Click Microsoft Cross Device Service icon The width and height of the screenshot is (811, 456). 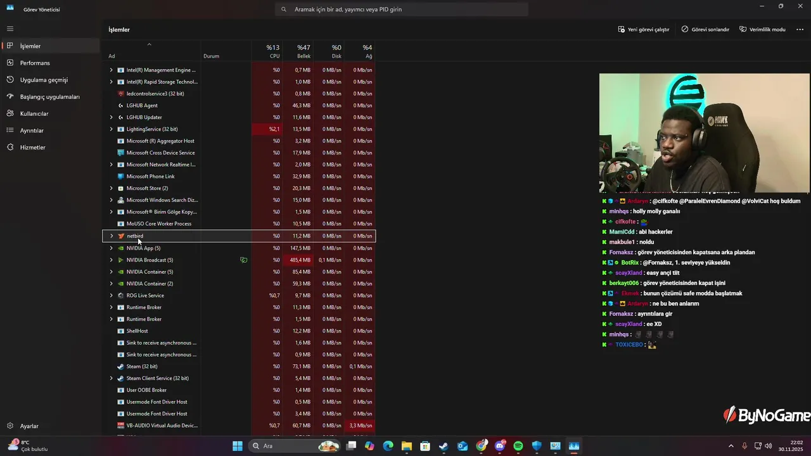point(121,153)
